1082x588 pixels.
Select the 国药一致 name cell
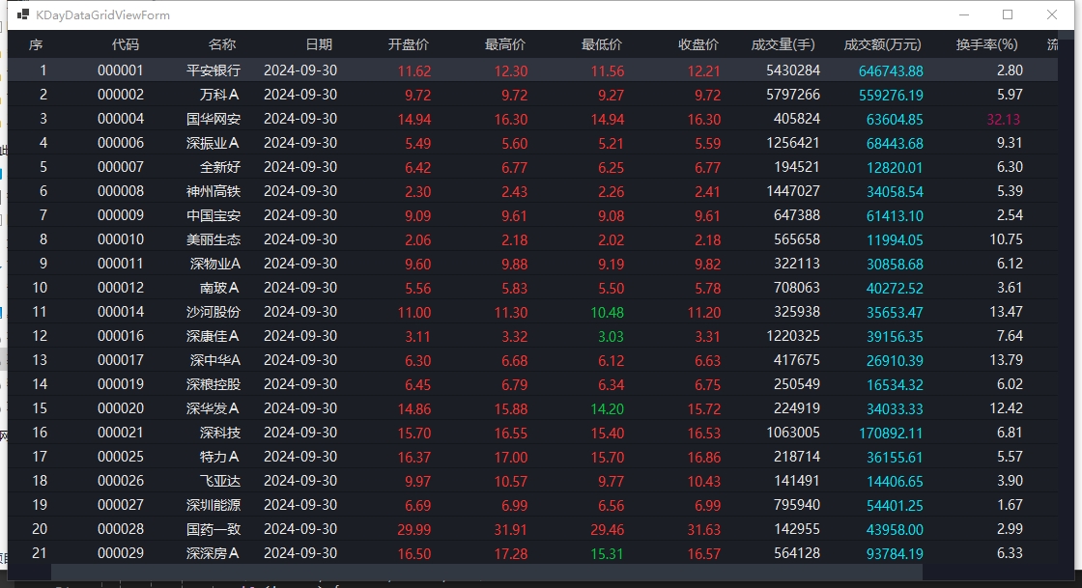214,529
